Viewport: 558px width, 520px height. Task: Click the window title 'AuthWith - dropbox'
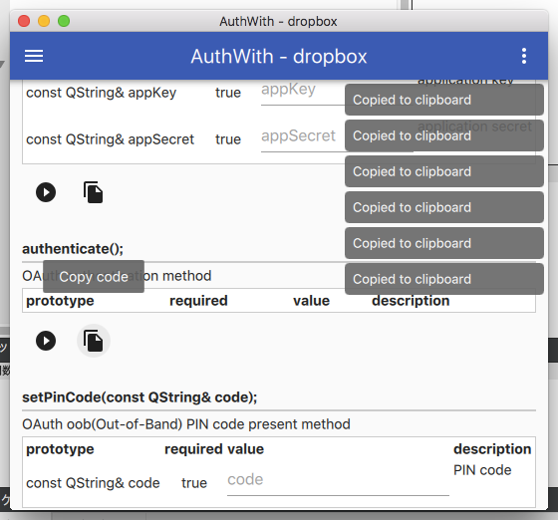[x=278, y=21]
